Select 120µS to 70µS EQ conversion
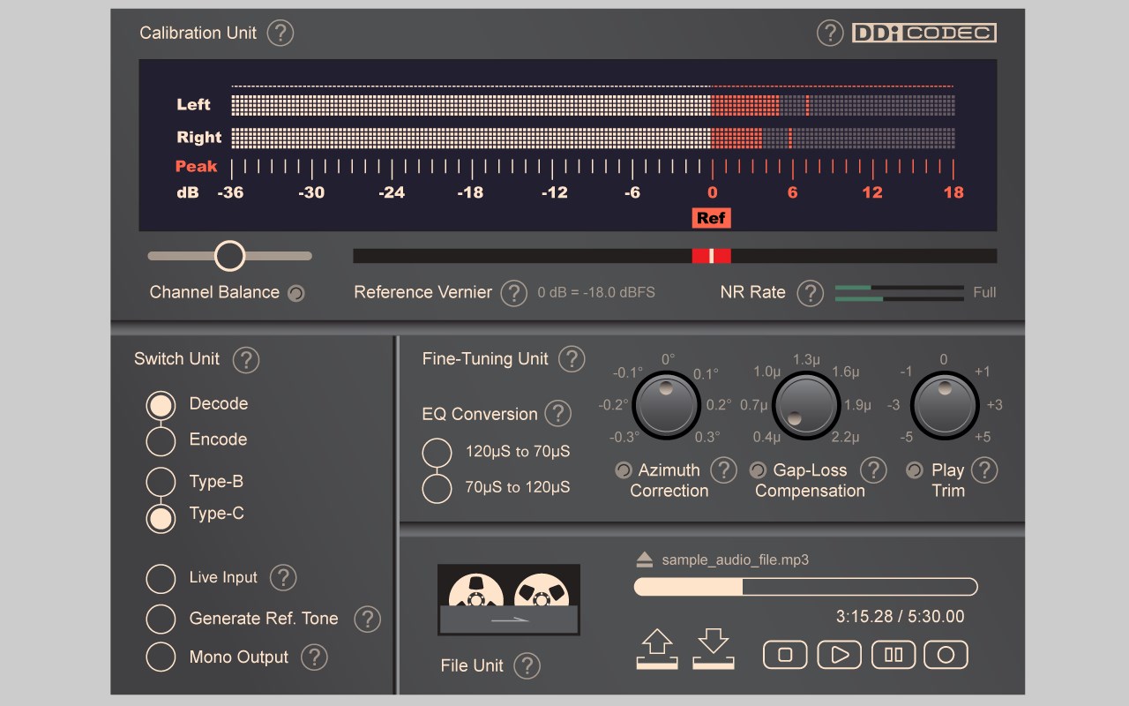 (x=437, y=453)
